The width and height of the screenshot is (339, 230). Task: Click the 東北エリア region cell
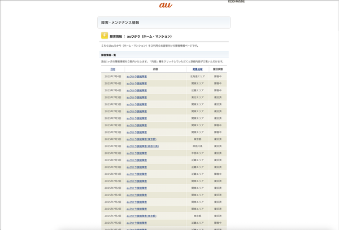tap(197, 98)
